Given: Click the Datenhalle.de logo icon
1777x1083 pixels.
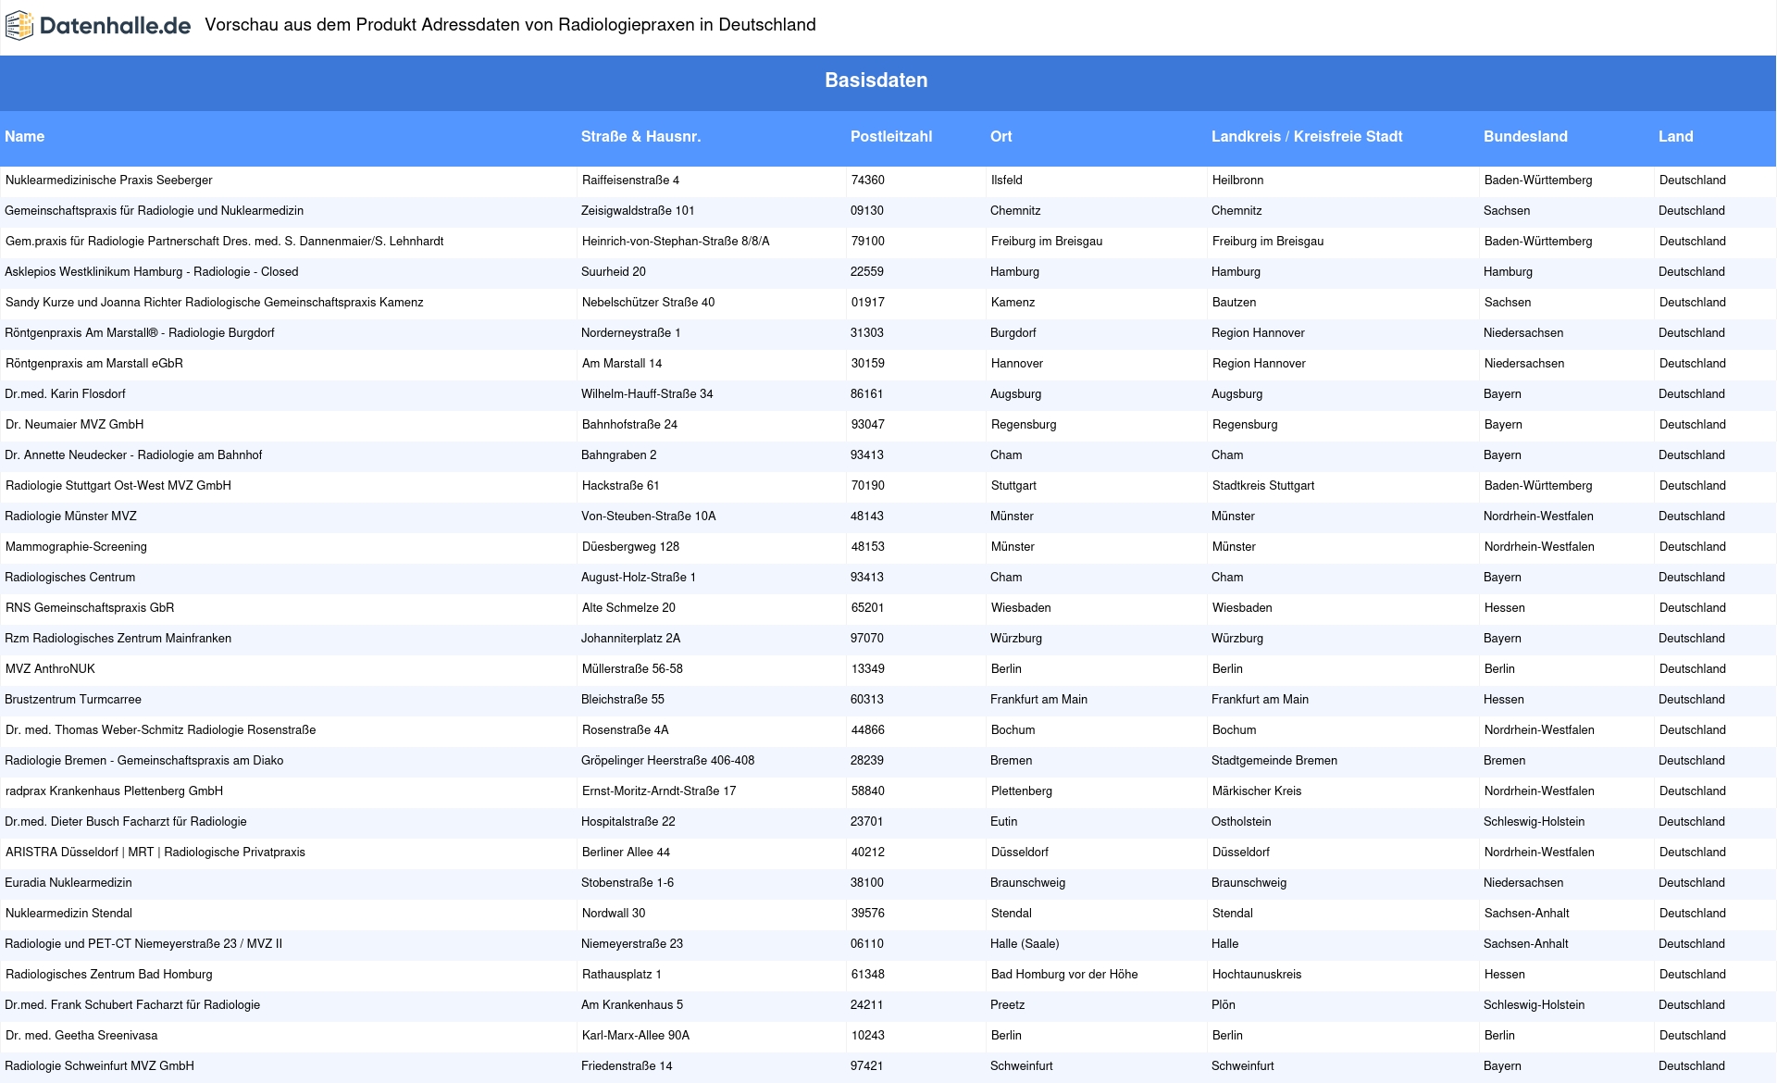Looking at the screenshot, I should [x=19, y=26].
